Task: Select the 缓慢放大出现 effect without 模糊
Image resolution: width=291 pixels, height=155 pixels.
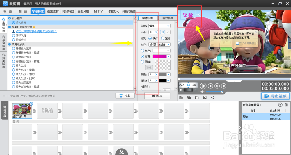Action: (21, 49)
